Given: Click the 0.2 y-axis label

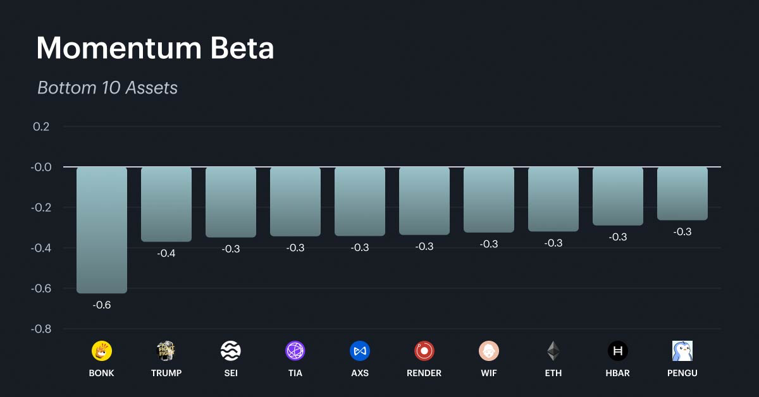Looking at the screenshot, I should (41, 126).
